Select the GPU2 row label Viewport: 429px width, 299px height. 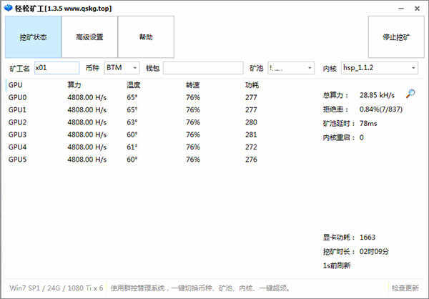pos(17,122)
